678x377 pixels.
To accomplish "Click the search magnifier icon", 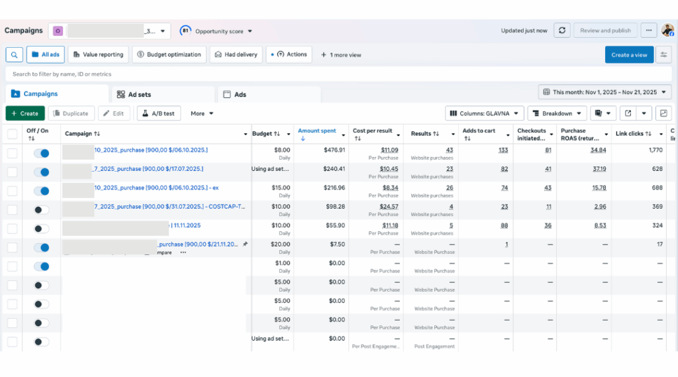I will [x=14, y=55].
